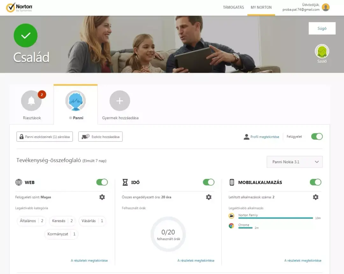The width and height of the screenshot is (344, 274).
Task: Switch off the MOBILALKALMAZÁS toggle
Action: pos(315,182)
